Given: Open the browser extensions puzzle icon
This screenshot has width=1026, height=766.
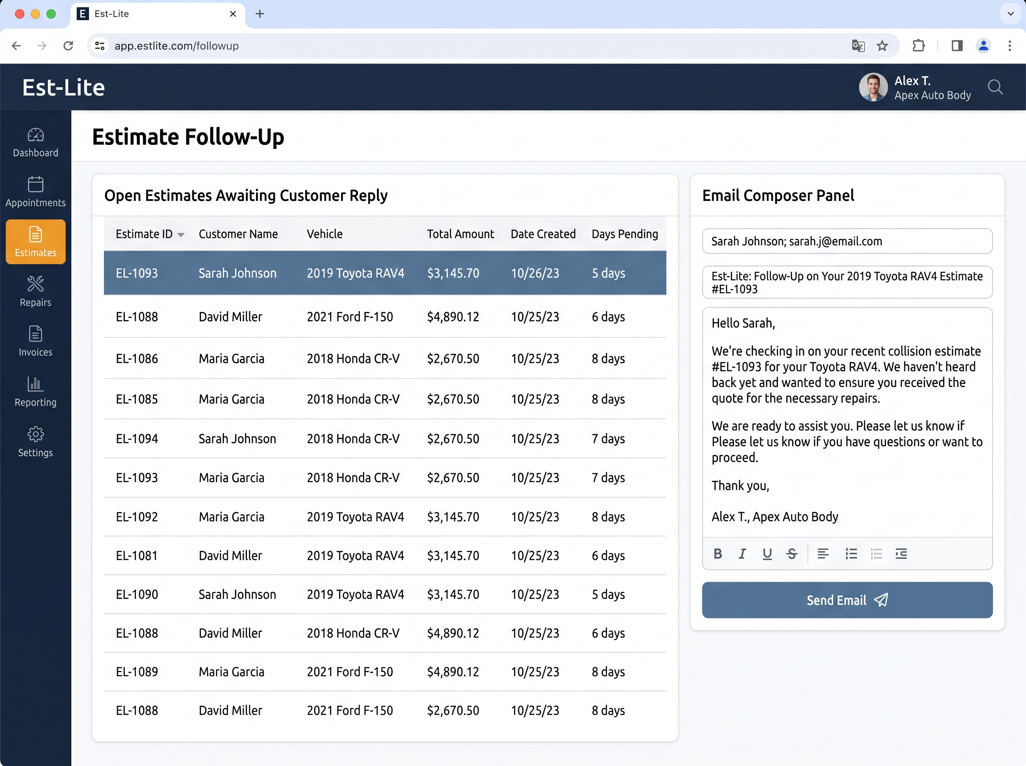Looking at the screenshot, I should (x=918, y=46).
